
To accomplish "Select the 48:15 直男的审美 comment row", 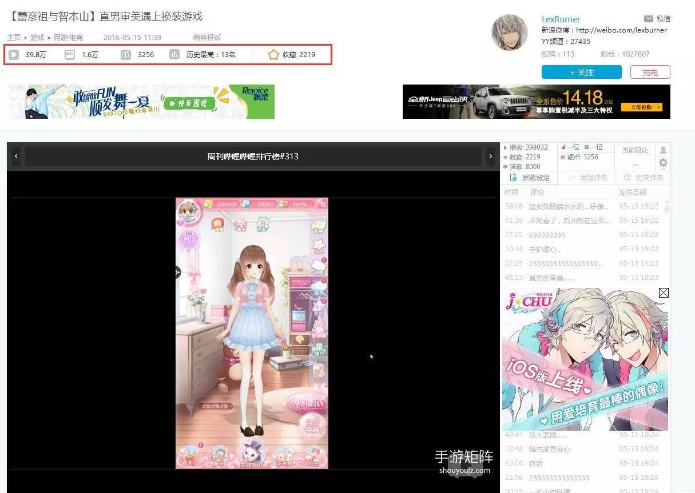I will point(582,278).
